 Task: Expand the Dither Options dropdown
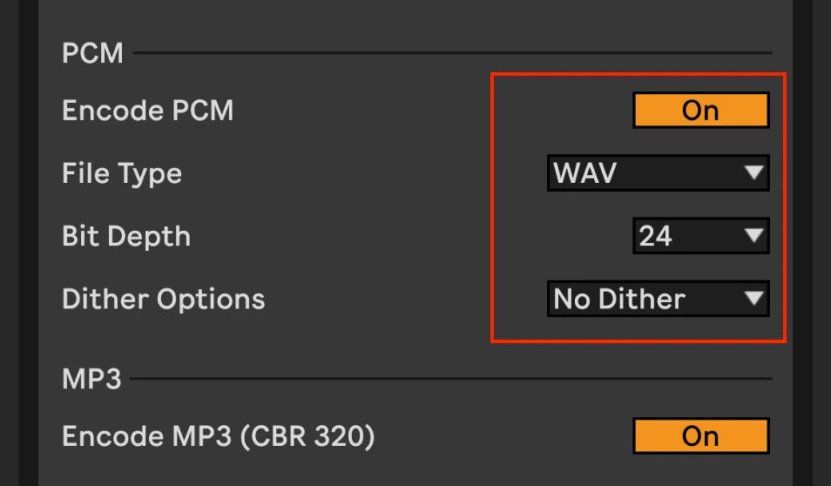pos(658,300)
